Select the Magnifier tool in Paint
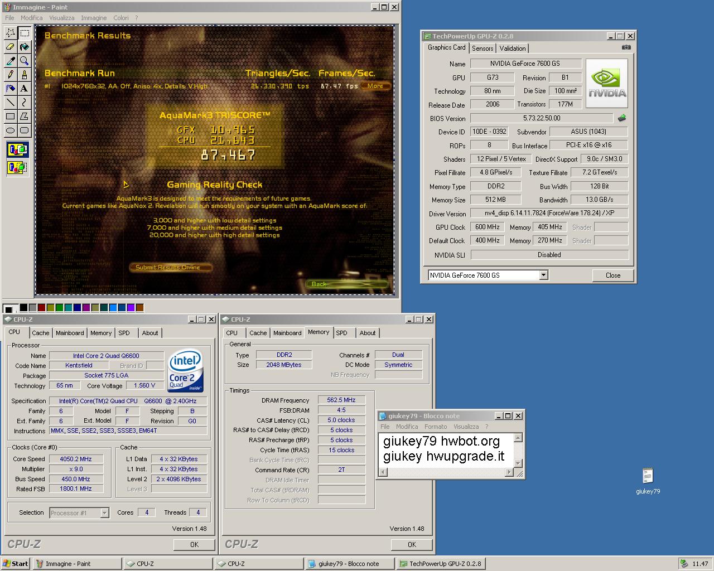Viewport: 714px width, 571px height. 25,61
